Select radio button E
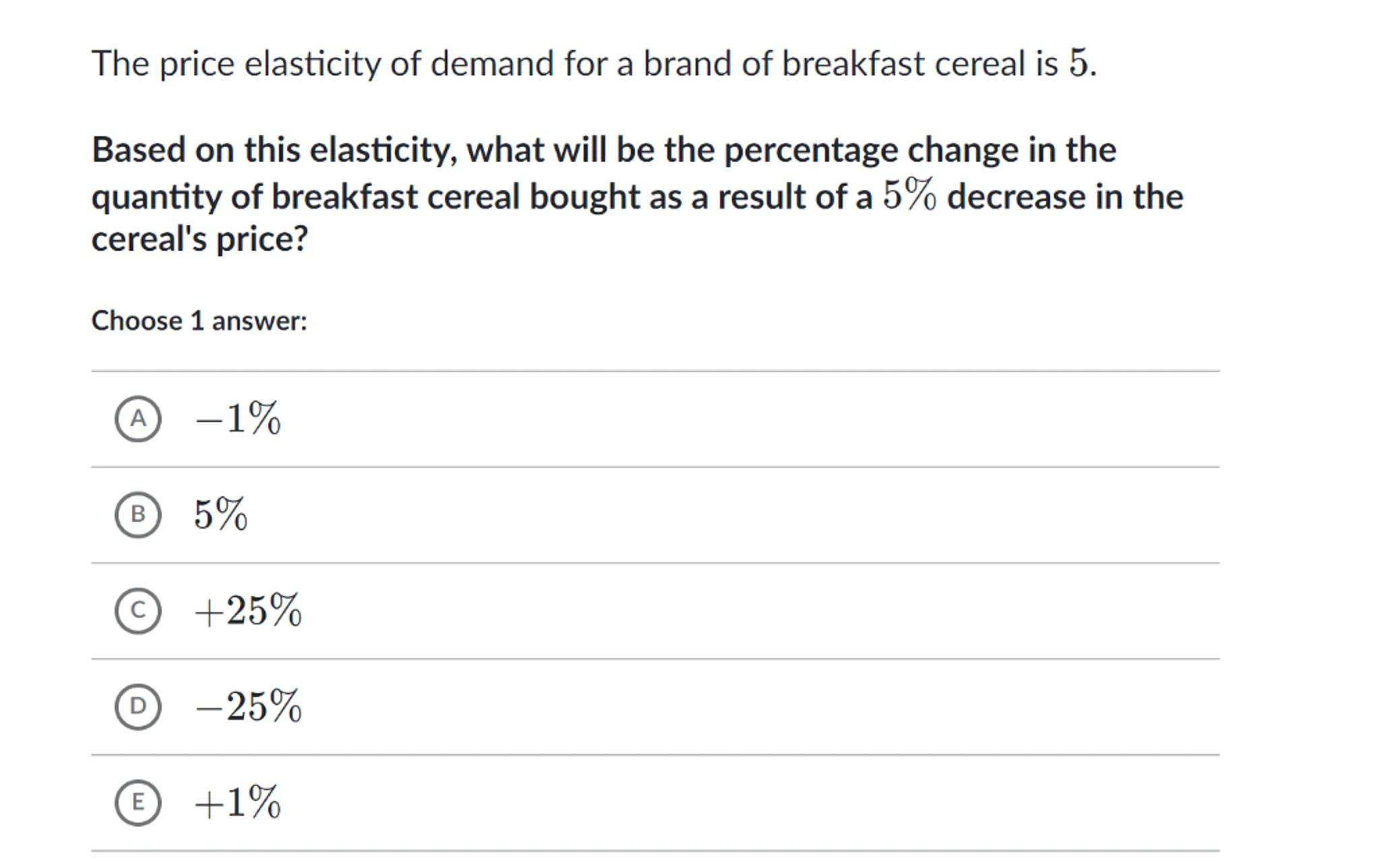The width and height of the screenshot is (1379, 861). pos(137,802)
